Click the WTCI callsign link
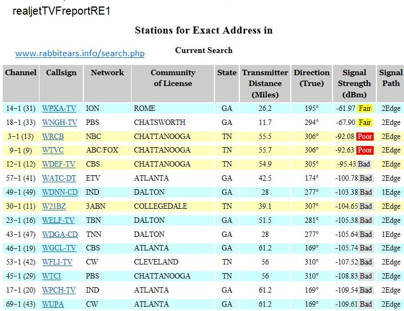Image resolution: width=404 pixels, height=311 pixels. (x=53, y=276)
